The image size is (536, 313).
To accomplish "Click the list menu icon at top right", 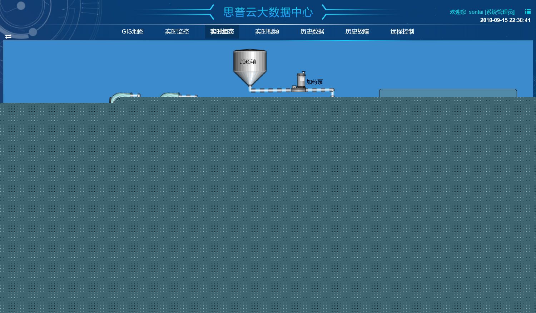I will click(527, 11).
